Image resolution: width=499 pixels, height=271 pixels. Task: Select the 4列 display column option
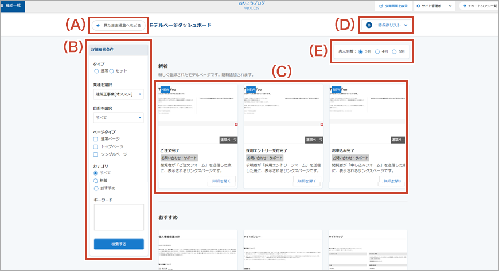pyautogui.click(x=377, y=51)
